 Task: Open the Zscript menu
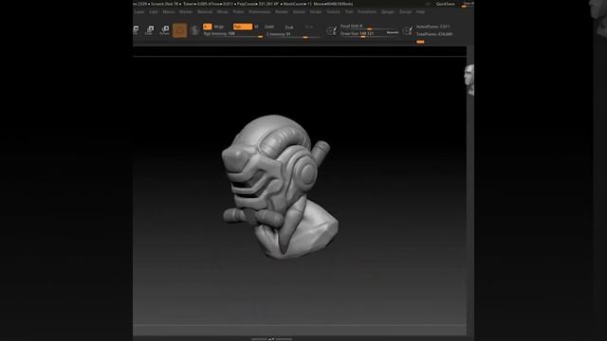[405, 12]
